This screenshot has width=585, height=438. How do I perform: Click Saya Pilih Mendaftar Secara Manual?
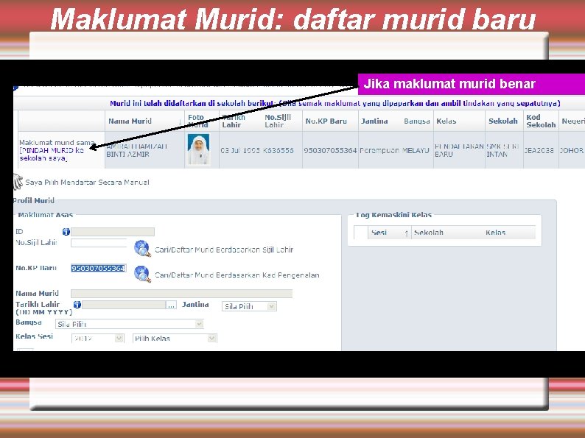click(x=87, y=183)
